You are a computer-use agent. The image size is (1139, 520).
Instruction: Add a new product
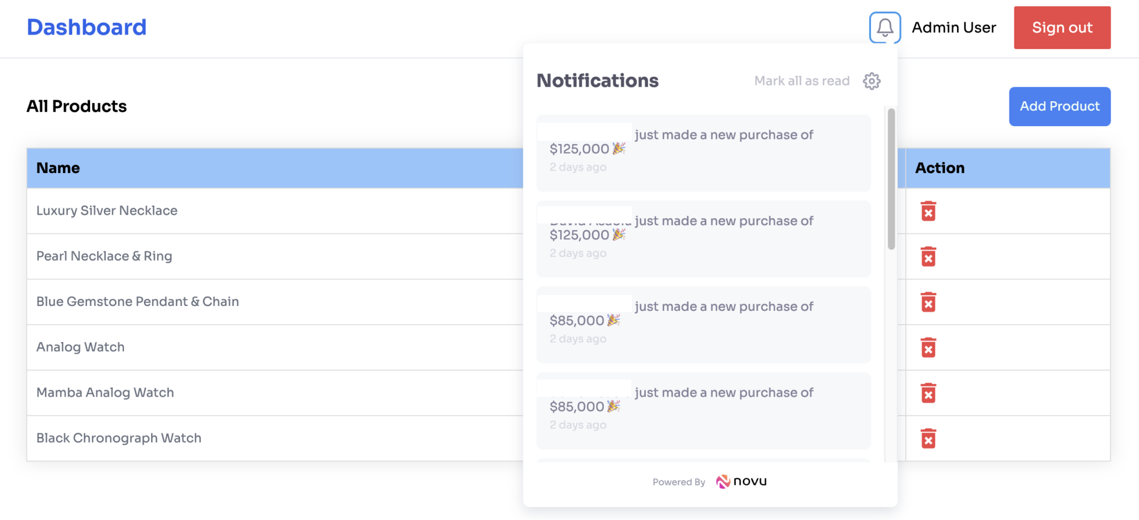(x=1059, y=106)
